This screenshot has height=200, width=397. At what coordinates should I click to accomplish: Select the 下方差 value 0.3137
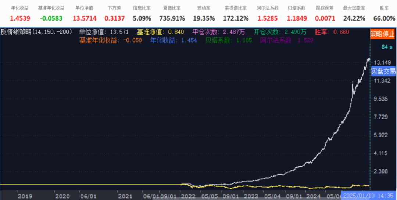[114, 18]
